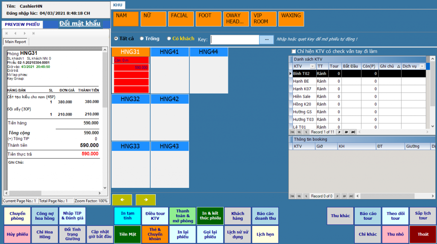Go to last page in report preview toolbar
This screenshot has width=437, height=244.
click(34, 33)
